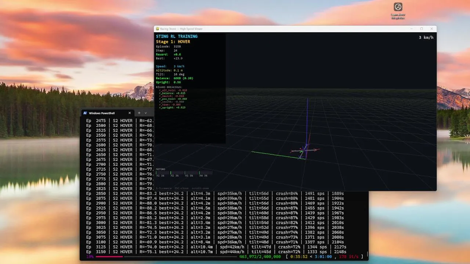Open the Learn about this picture desktop icon

click(x=398, y=11)
